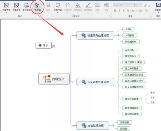161x131 pixels.
Task: Click the 主题形状 topic shape icon
Action: (x=68, y=5)
